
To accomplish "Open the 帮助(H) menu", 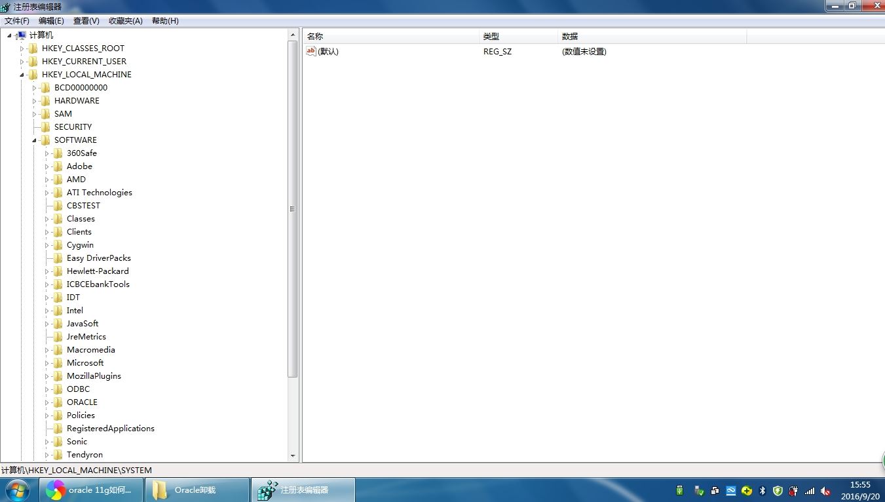I will (x=165, y=21).
